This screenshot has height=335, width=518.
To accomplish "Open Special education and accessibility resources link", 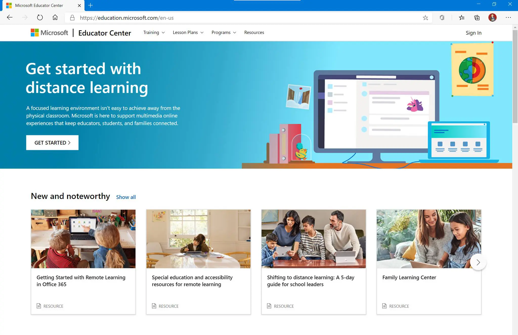I will [x=192, y=281].
